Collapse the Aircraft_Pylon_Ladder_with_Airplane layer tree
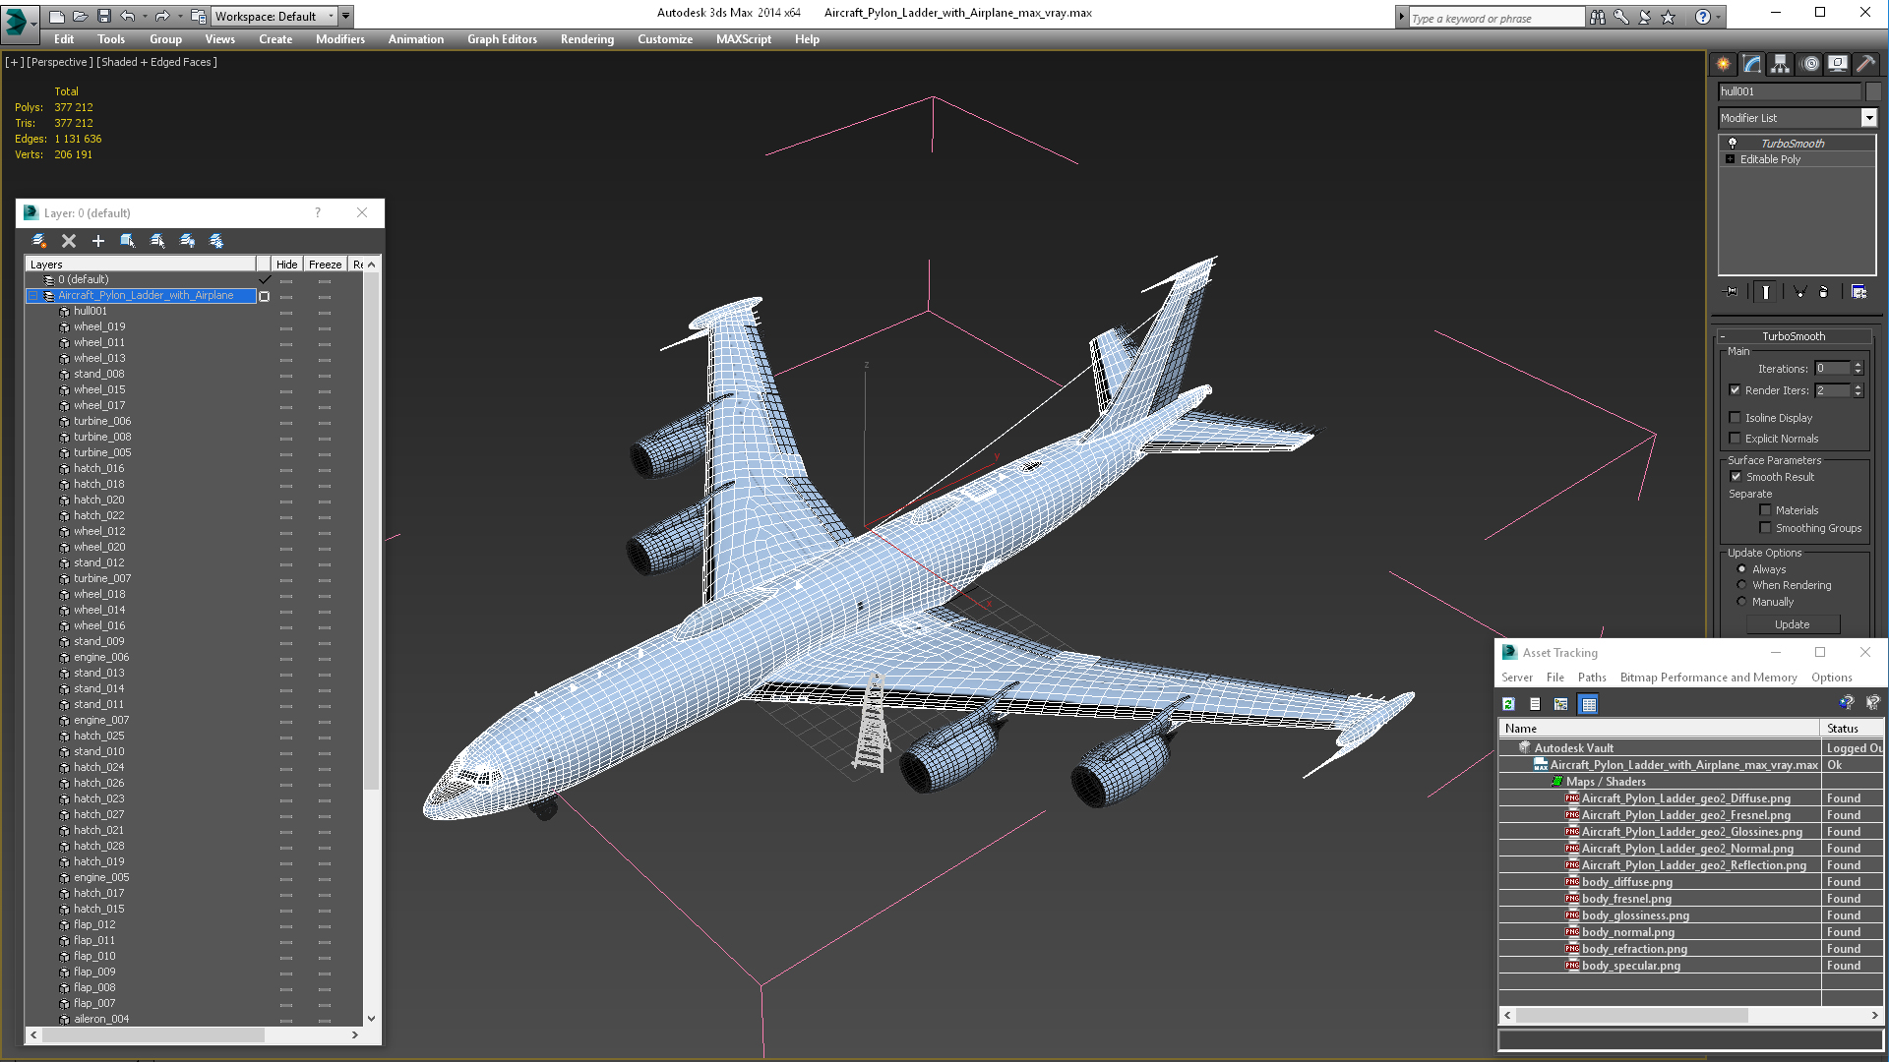 [x=32, y=295]
